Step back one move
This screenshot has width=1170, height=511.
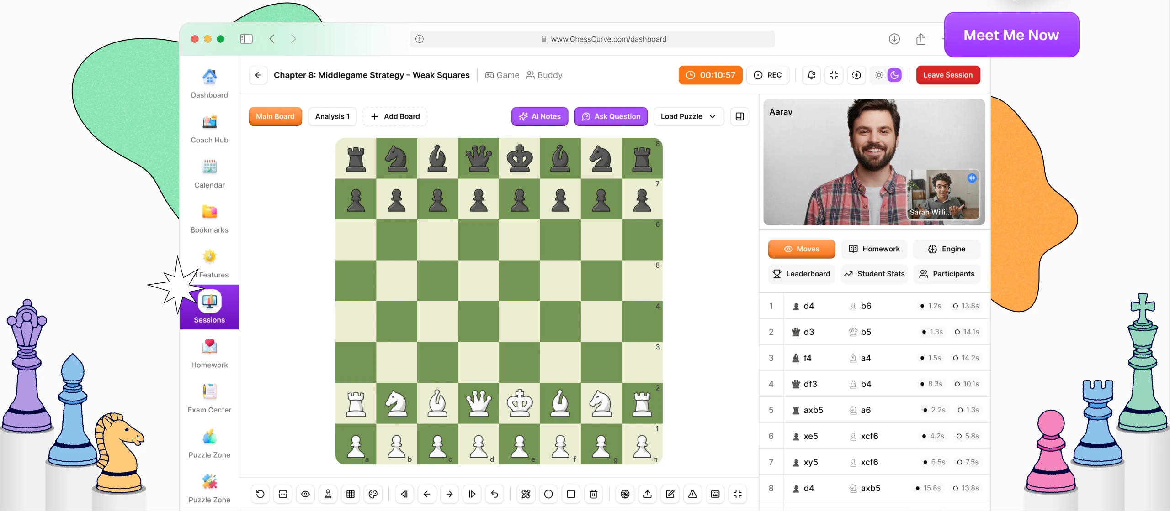pos(427,494)
